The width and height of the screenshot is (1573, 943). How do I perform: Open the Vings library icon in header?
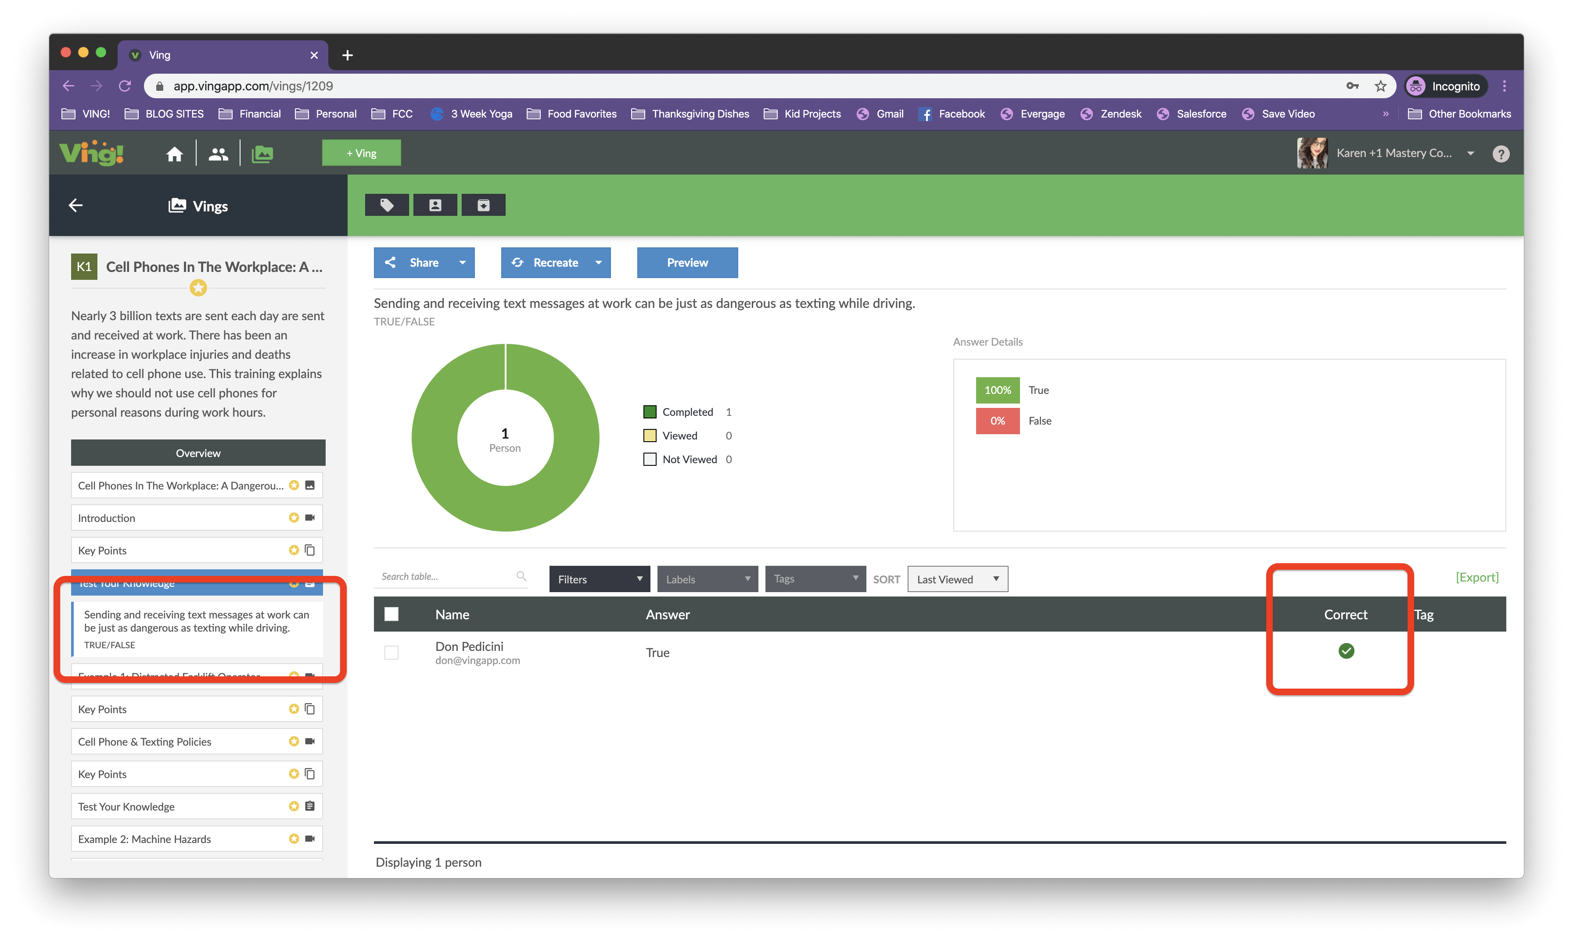pyautogui.click(x=262, y=154)
